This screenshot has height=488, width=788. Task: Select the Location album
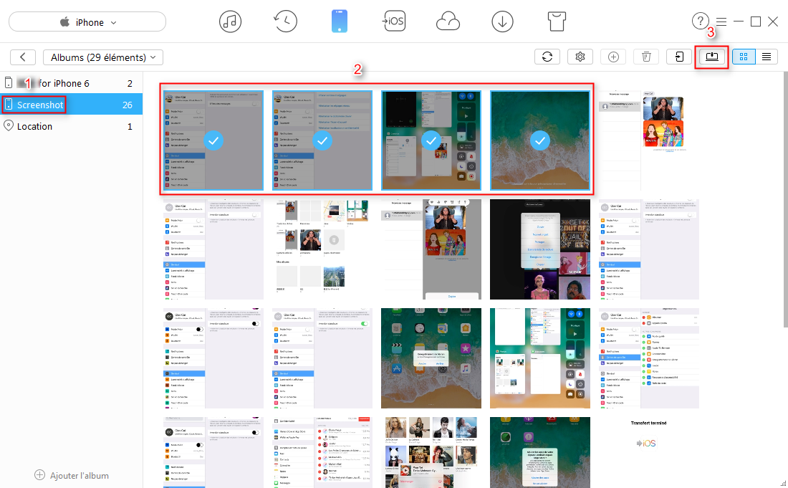point(72,126)
